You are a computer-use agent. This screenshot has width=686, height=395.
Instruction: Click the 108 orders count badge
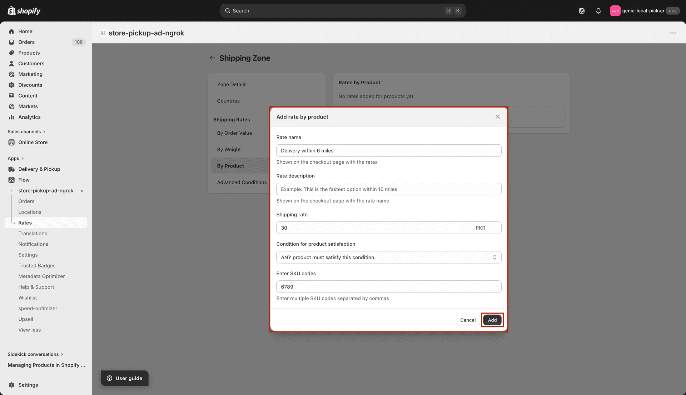click(x=79, y=42)
